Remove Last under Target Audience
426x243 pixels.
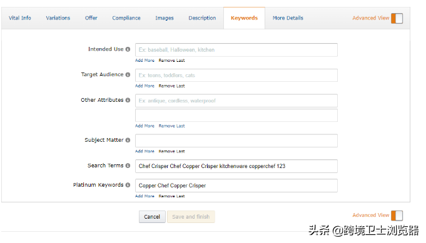(171, 86)
